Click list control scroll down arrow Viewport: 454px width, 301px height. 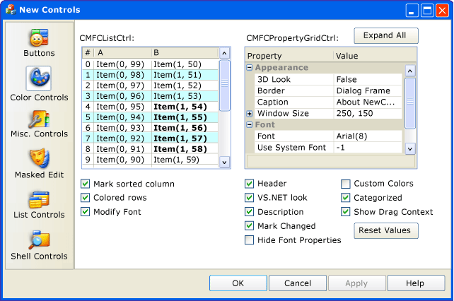(x=224, y=162)
